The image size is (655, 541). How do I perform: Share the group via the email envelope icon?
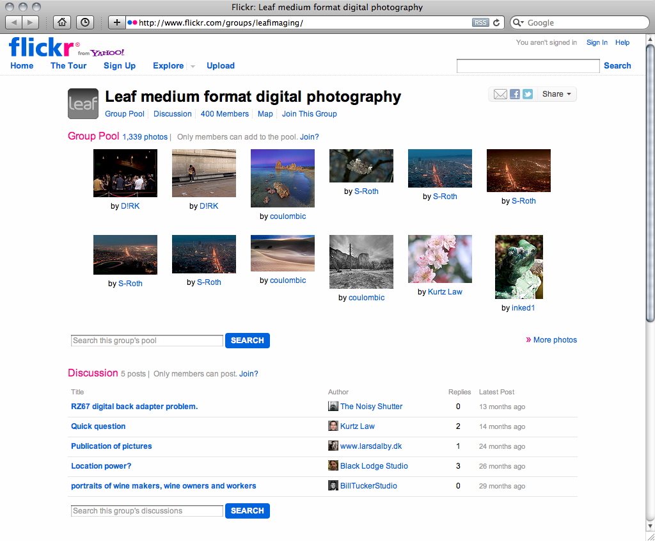pyautogui.click(x=500, y=93)
